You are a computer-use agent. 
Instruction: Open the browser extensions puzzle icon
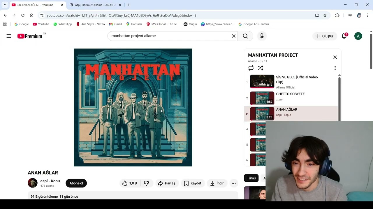337,15
